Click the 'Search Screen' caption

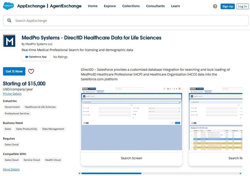[x=132, y=158]
